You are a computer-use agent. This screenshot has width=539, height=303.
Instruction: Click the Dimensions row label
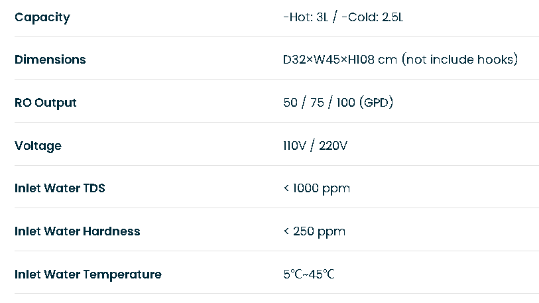tap(50, 60)
